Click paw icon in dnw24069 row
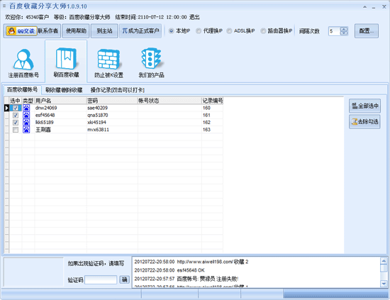390x300 pixels. 26,108
